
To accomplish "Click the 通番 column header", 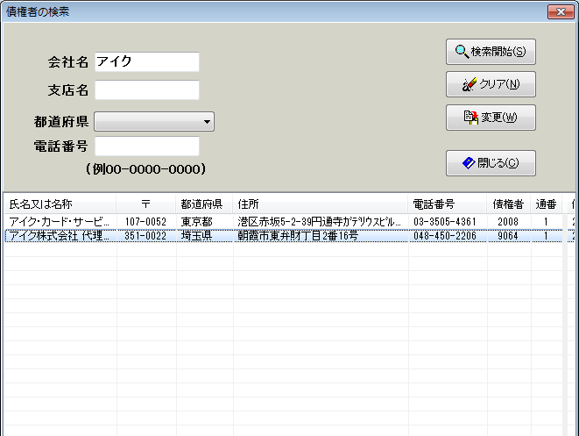I will [x=546, y=204].
